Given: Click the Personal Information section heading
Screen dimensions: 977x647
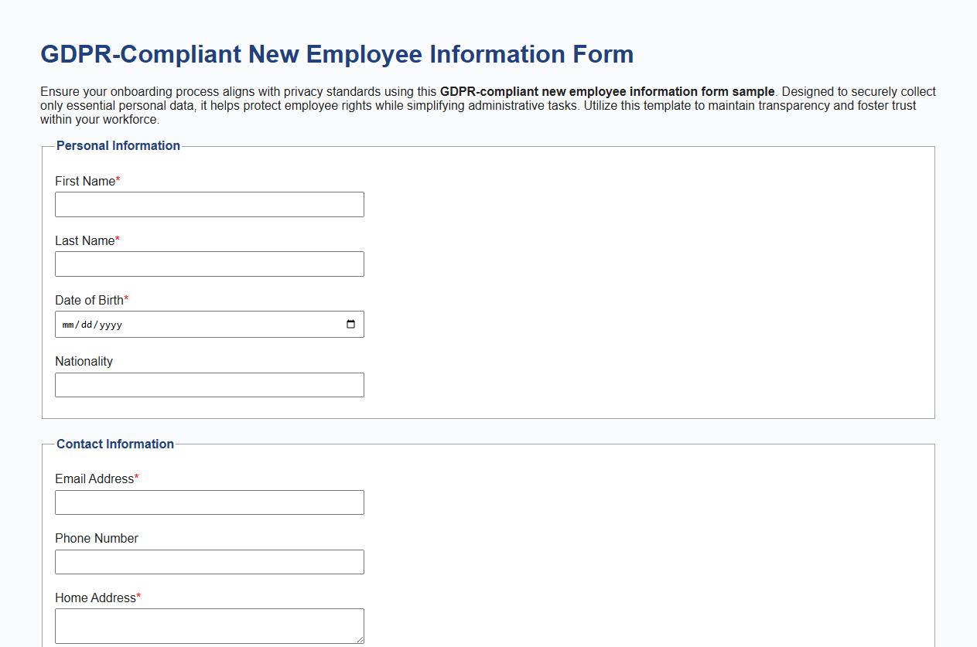Looking at the screenshot, I should pos(118,145).
